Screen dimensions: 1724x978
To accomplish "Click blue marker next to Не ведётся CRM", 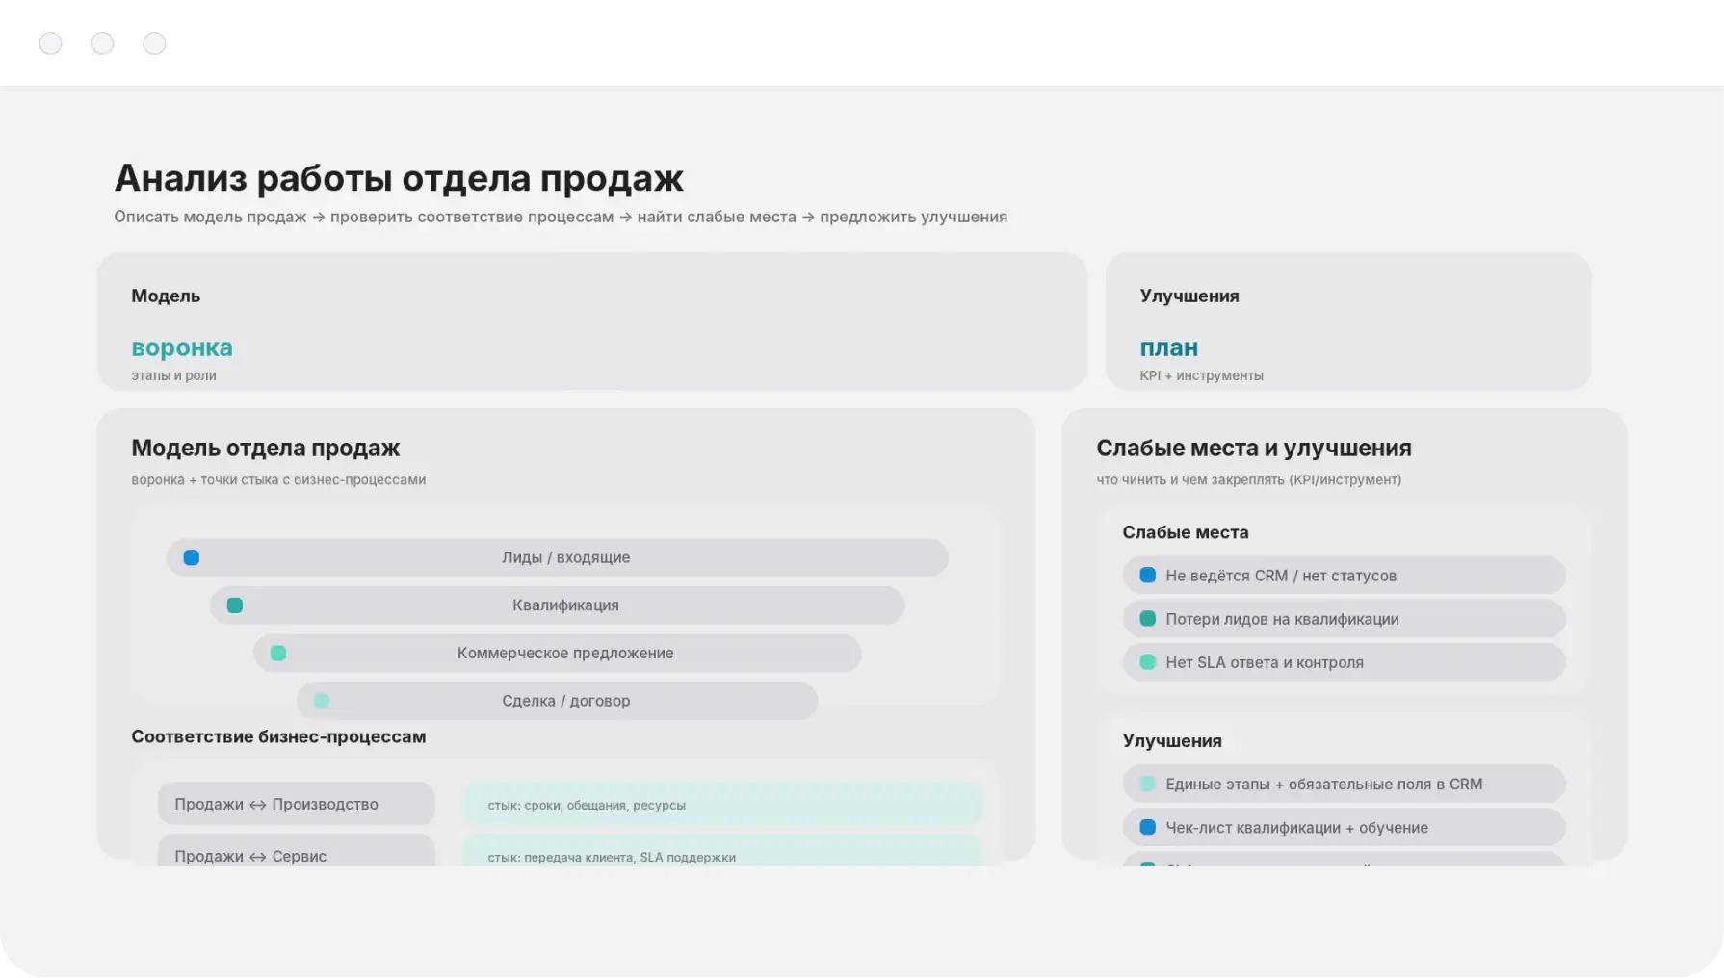I will (1148, 576).
